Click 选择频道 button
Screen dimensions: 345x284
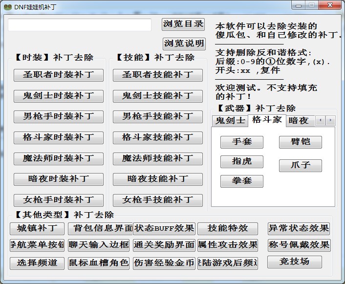pyautogui.click(x=37, y=263)
